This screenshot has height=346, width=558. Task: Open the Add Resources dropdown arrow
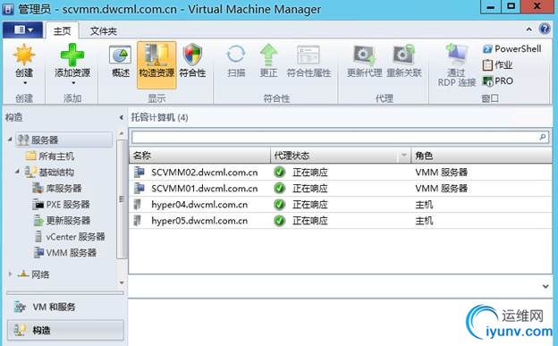coord(73,83)
